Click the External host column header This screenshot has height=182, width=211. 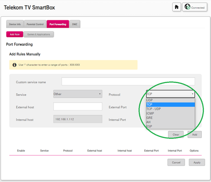pyautogui.click(x=95, y=151)
